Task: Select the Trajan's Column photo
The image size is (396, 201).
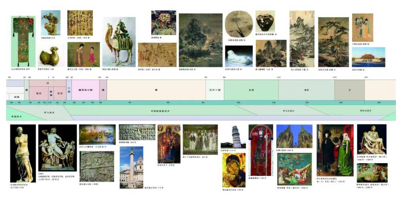Action: pyautogui.click(x=131, y=167)
